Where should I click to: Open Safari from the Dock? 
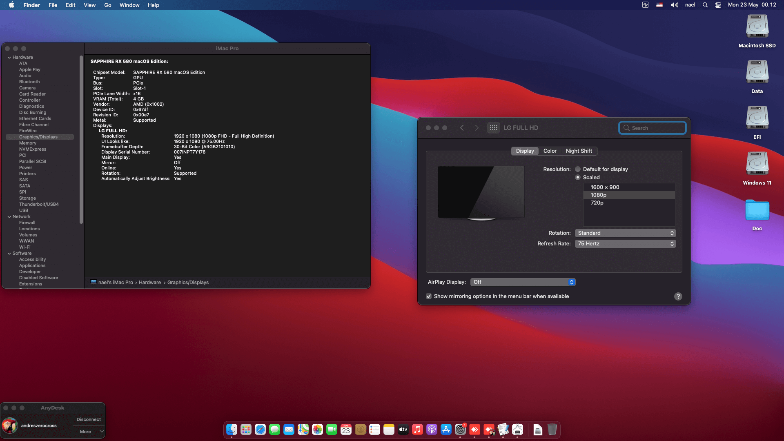[x=260, y=430]
